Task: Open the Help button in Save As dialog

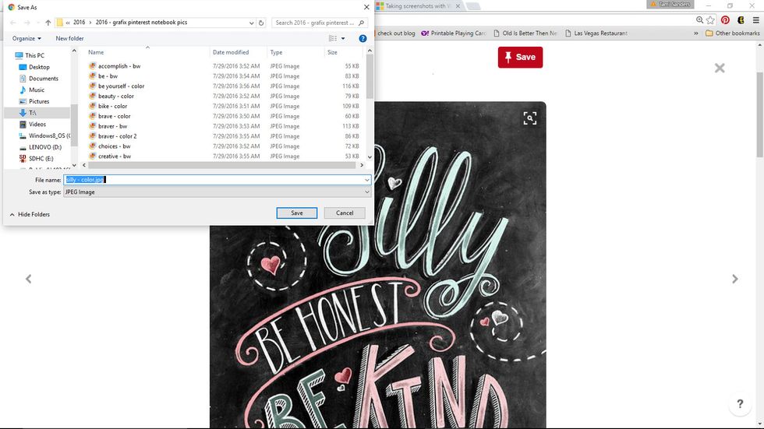Action: (363, 38)
